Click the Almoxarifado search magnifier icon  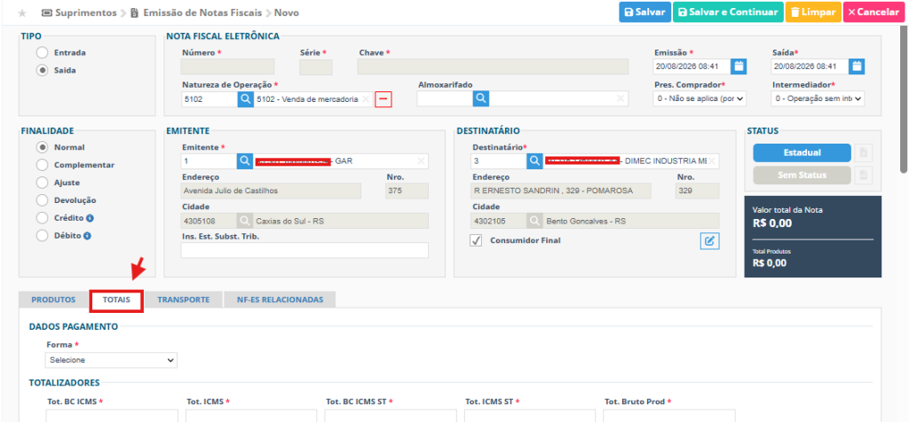coord(480,99)
